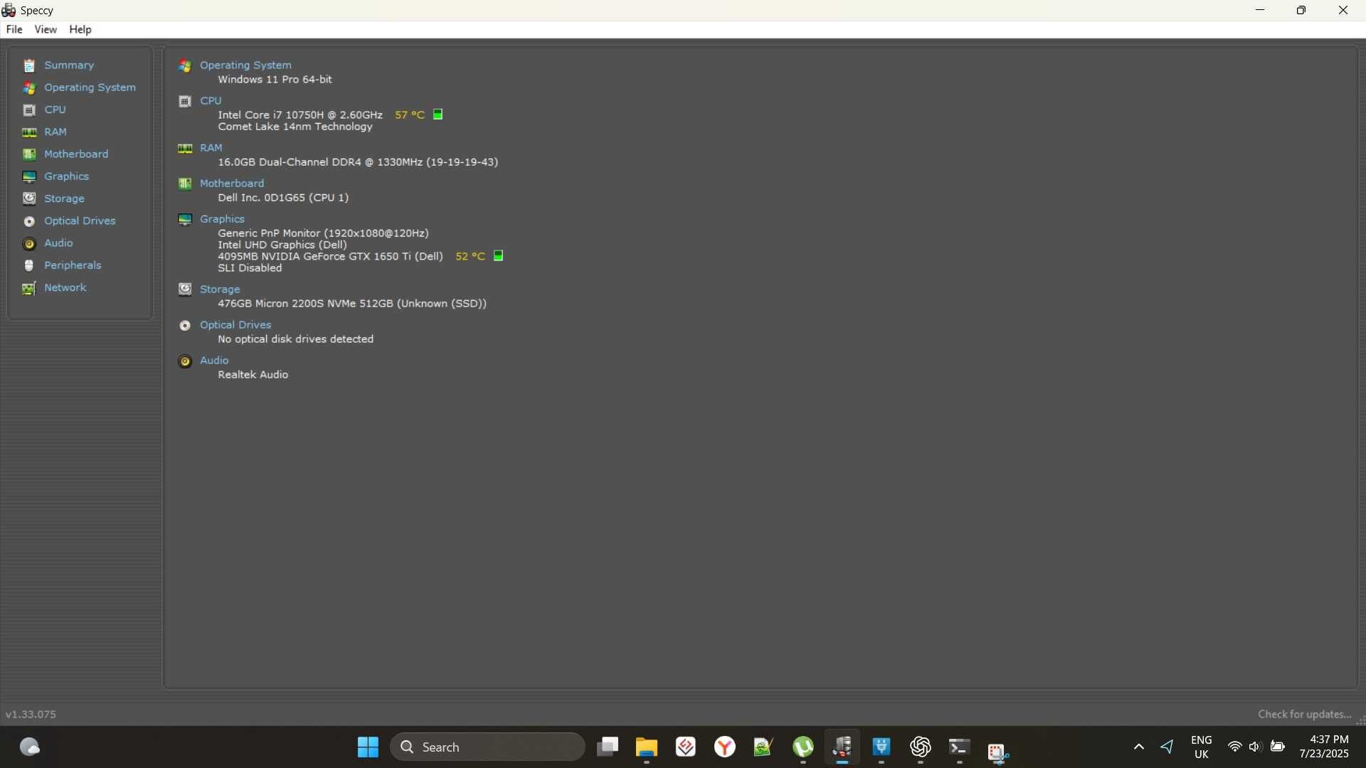Screen dimensions: 1366x768
Task: Open the Storage section label in the sidebar
Action: tap(64, 199)
